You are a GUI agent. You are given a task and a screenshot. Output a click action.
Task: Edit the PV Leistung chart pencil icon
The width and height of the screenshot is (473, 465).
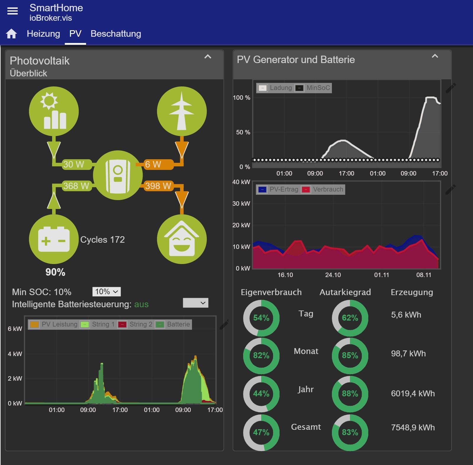(224, 324)
